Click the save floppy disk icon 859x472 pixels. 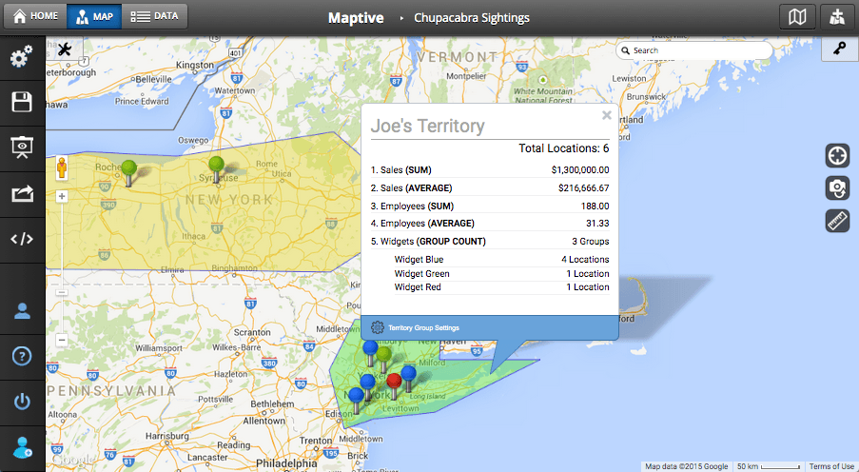point(22,103)
